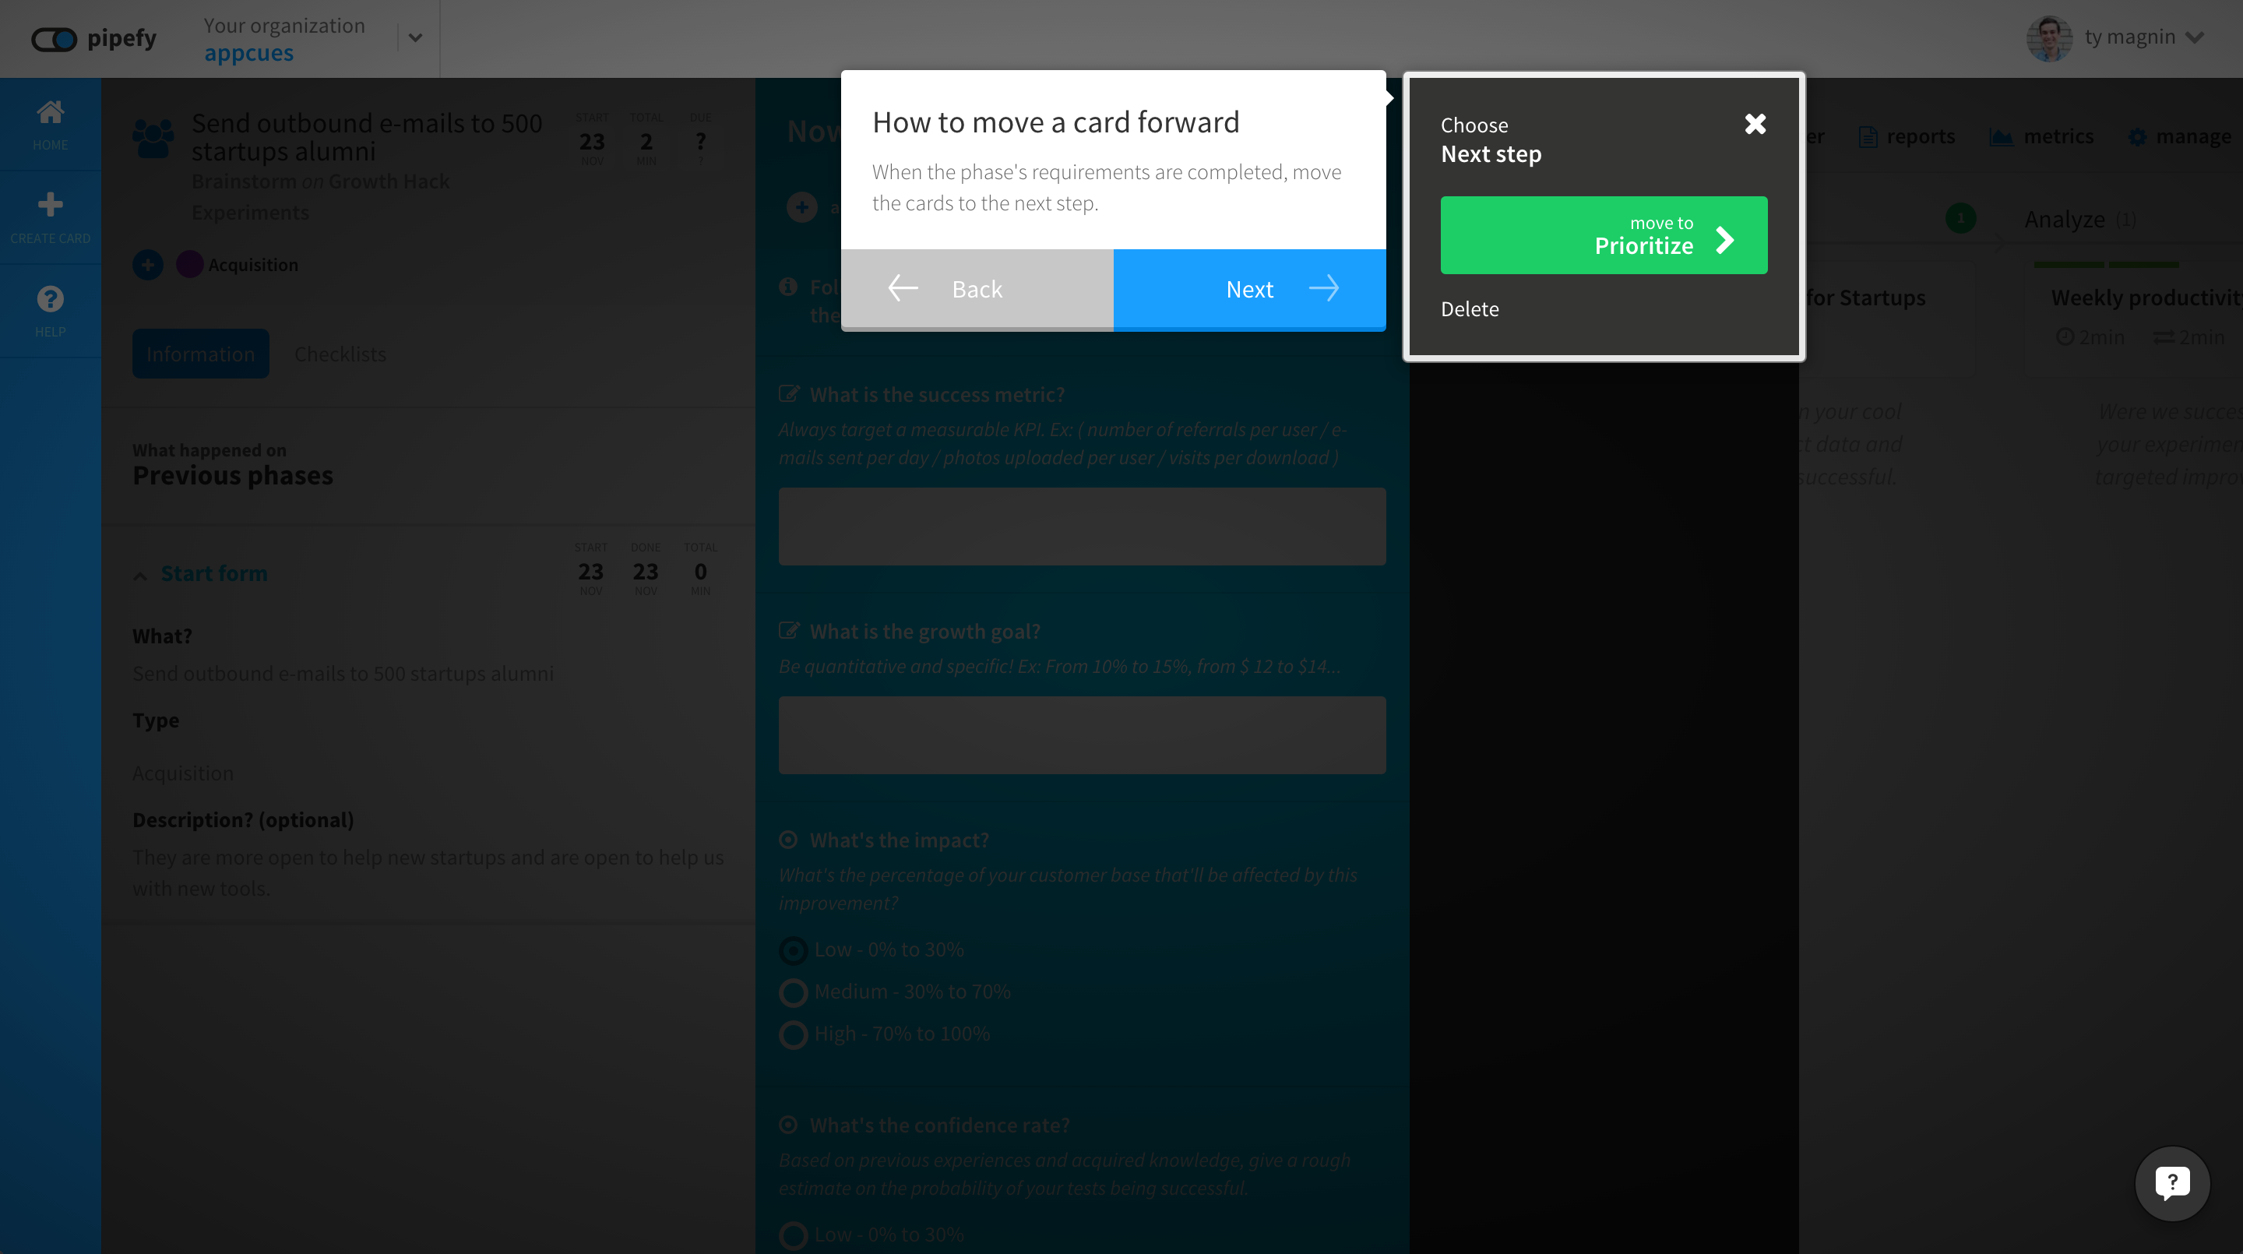Click the clock icon on Weekly productivity card

(2065, 337)
